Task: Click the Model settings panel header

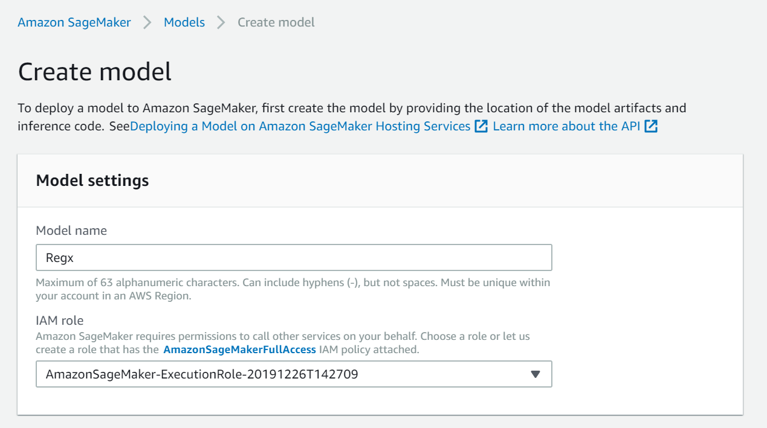Action: [380, 180]
